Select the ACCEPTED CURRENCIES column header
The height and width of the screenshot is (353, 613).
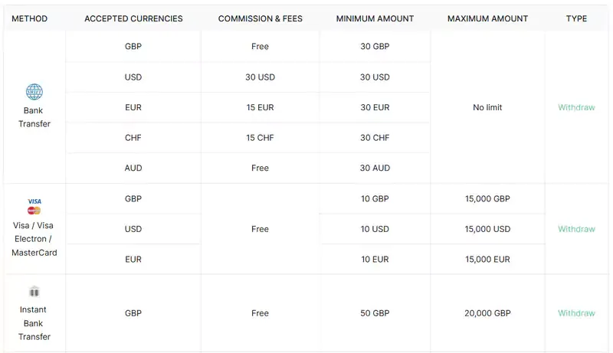[133, 18]
